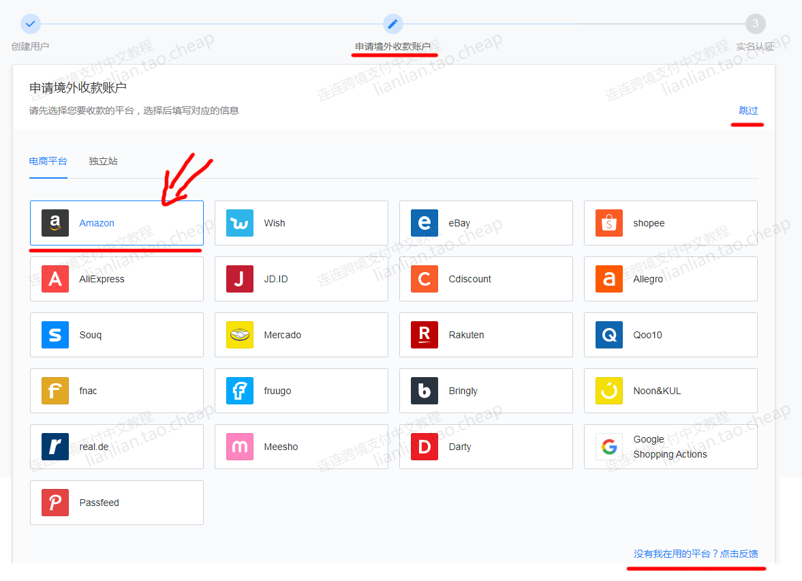Select the shopee bag icon
Screen dimensions: 802x581
point(609,223)
